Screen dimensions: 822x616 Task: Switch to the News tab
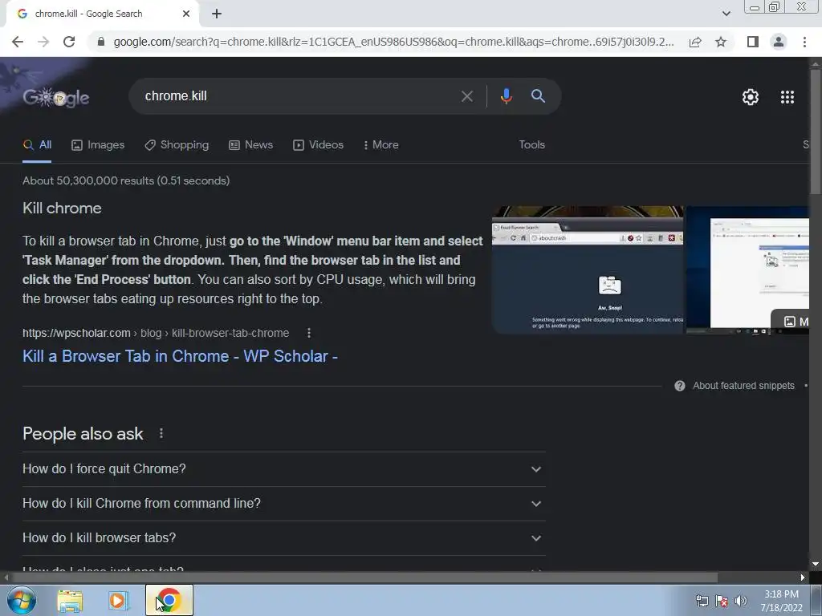(250, 145)
